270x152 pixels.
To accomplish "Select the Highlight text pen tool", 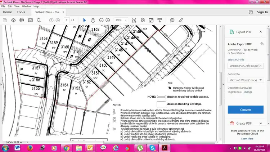I will click(x=181, y=20).
